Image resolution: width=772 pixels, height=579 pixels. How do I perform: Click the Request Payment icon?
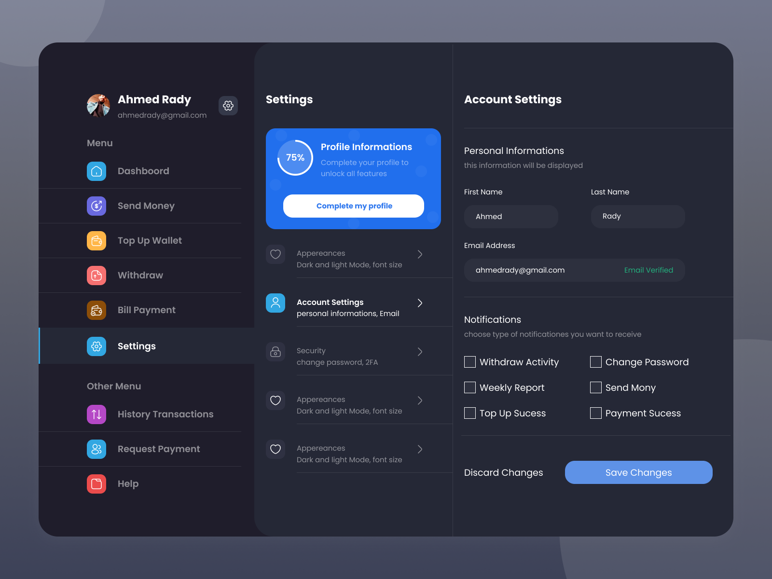(96, 449)
